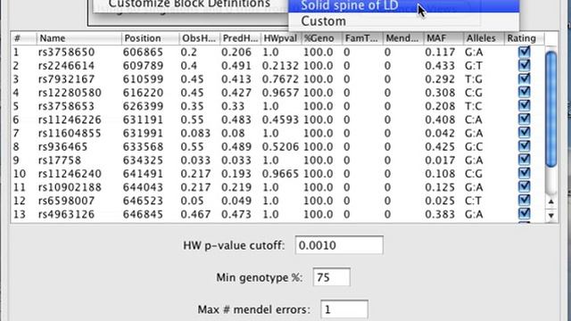The height and width of the screenshot is (321, 571).
Task: Click PredHET value 0.491
Action: [236, 65]
